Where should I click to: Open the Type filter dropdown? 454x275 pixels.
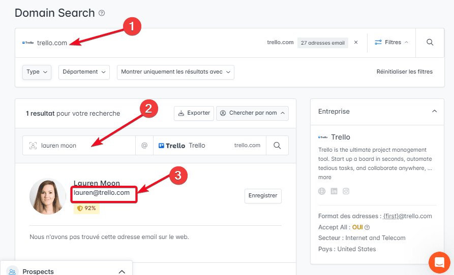coord(37,72)
